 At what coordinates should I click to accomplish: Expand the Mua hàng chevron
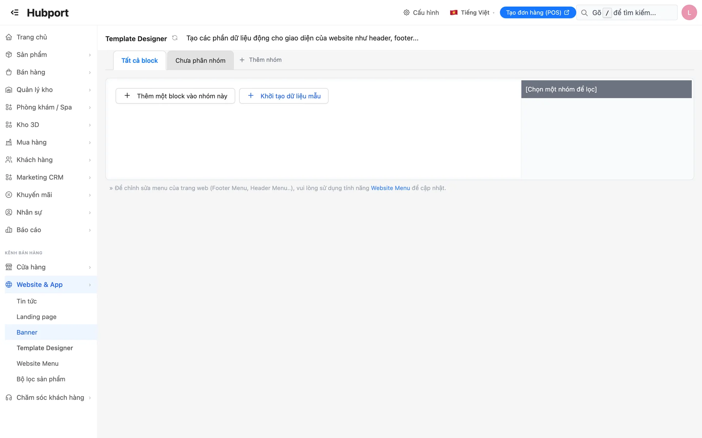[x=90, y=142]
